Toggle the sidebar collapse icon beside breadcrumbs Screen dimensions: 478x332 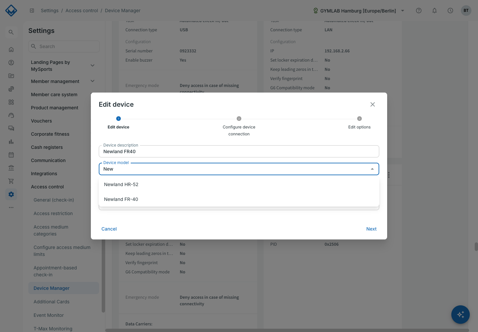[32, 11]
